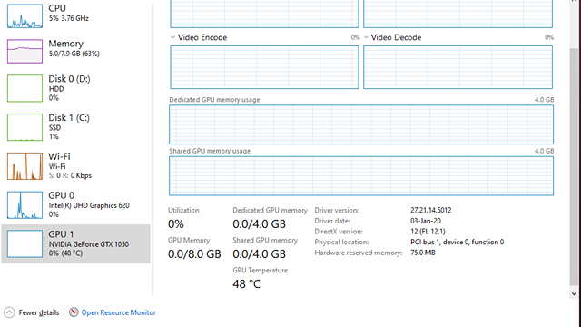Click the Video Encode graph area
This screenshot has height=327, width=581.
pyautogui.click(x=264, y=67)
